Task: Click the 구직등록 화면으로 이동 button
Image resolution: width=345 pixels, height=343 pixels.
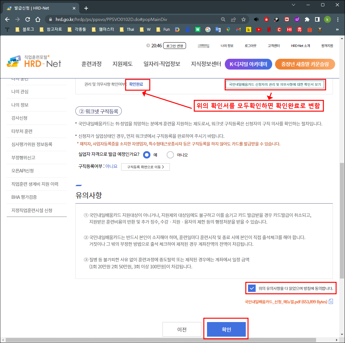Action: 145,167
